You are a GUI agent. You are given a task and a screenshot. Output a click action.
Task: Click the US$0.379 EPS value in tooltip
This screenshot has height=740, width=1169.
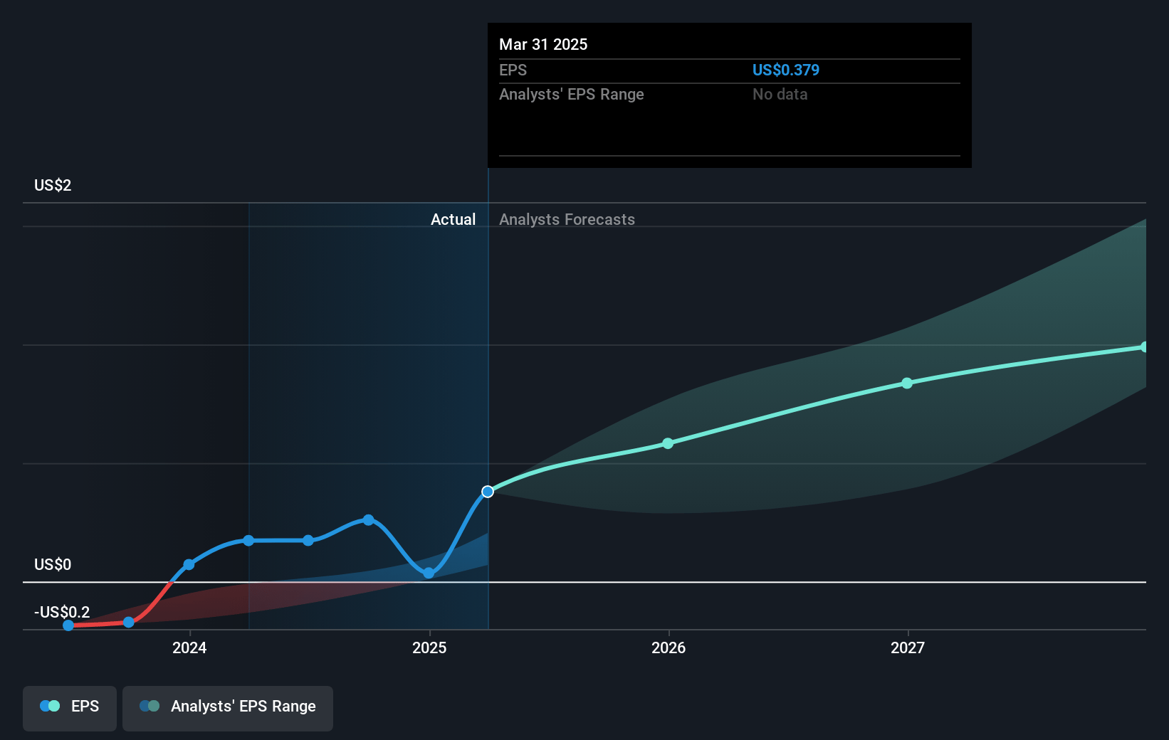pyautogui.click(x=786, y=70)
